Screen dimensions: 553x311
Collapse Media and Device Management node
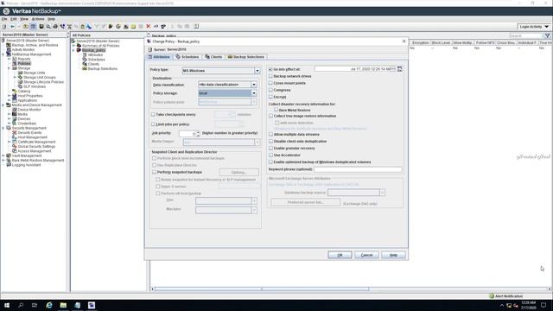[x=3, y=105]
